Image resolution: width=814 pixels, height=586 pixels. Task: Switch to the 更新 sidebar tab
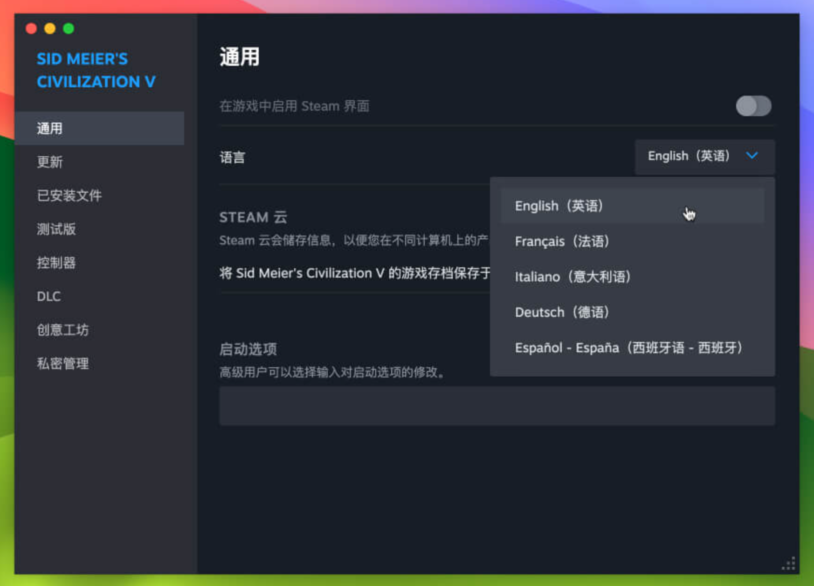click(99, 162)
